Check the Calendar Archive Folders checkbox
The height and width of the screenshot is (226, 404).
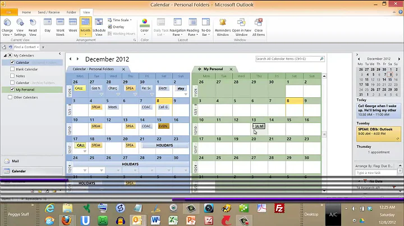(x=12, y=82)
